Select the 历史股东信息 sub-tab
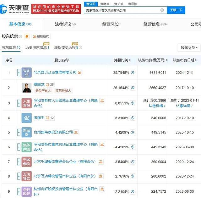The image size is (201, 198). (x=37, y=47)
